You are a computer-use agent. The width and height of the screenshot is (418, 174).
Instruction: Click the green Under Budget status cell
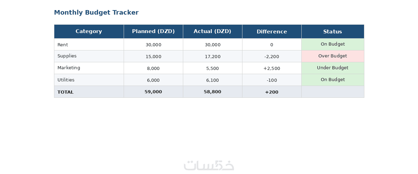333,68
